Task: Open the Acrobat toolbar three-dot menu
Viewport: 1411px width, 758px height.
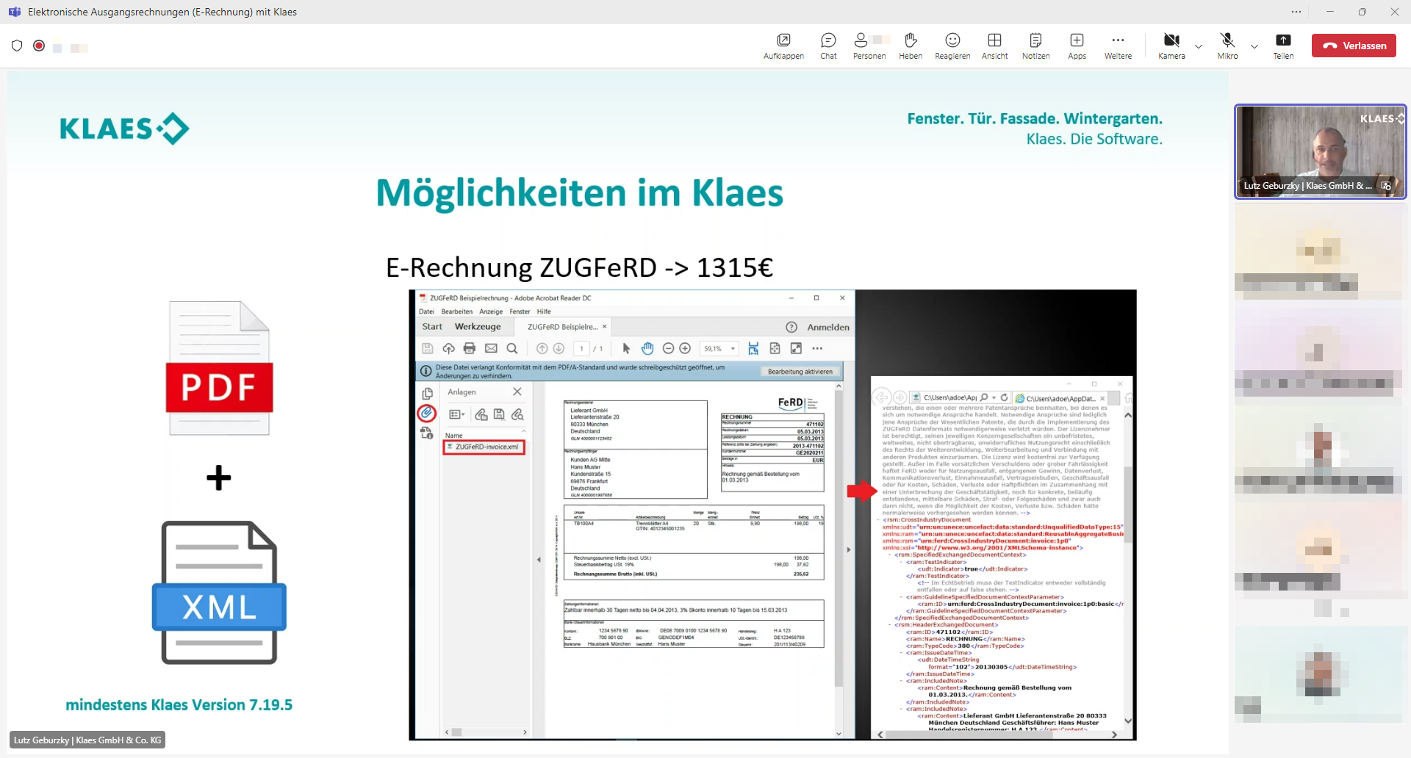Action: pyautogui.click(x=817, y=348)
